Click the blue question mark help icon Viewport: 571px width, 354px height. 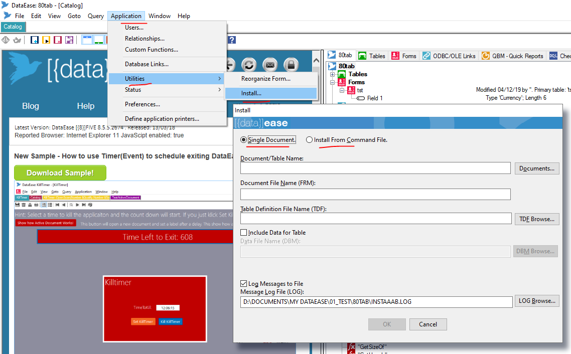coord(232,40)
